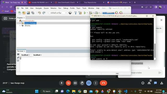Image resolution: width=167 pixels, height=94 pixels.
Task: Open Meet more options three-dot menu
Action: point(96,83)
